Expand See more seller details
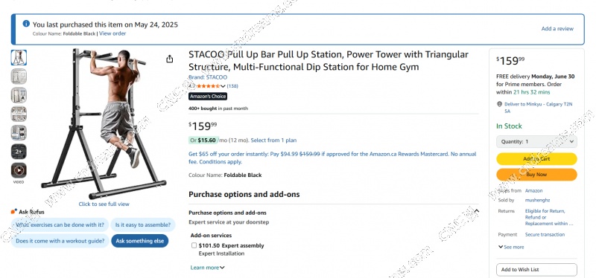Screen dimensions: 596x278 pos(511,247)
